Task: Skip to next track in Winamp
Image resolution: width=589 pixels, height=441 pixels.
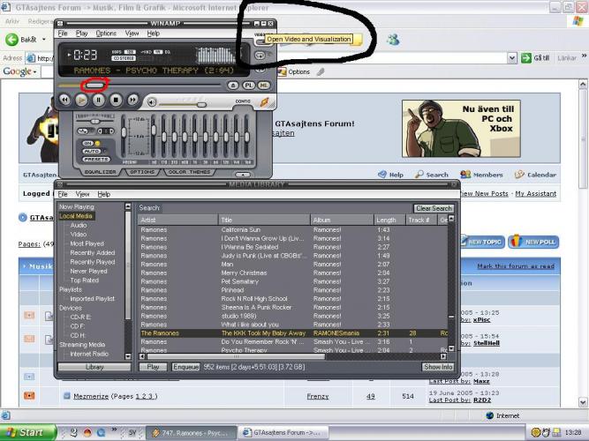Action: coord(132,101)
